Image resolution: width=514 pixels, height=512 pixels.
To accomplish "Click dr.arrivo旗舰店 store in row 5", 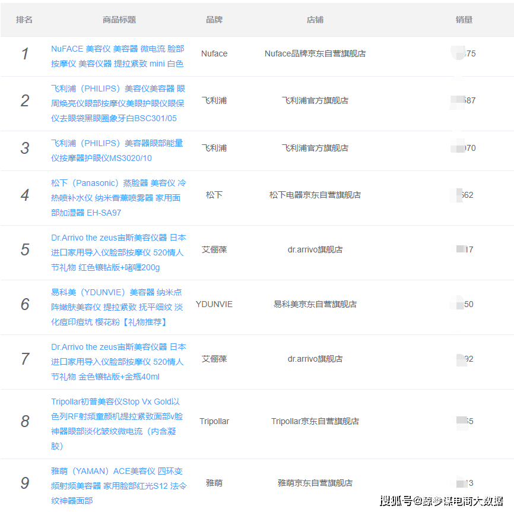I will (x=315, y=249).
